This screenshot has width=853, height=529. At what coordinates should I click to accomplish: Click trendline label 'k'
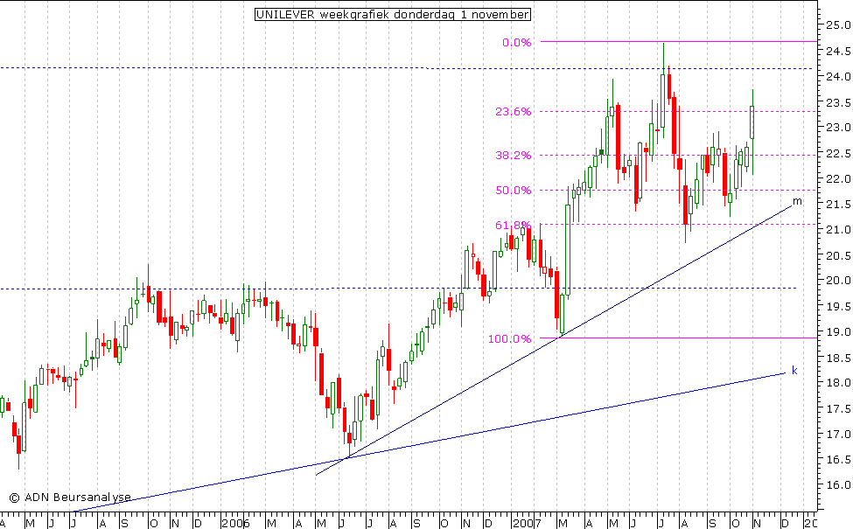[794, 370]
